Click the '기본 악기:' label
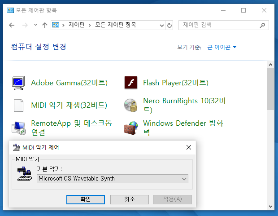The height and width of the screenshot is (216, 278). click(x=49, y=169)
